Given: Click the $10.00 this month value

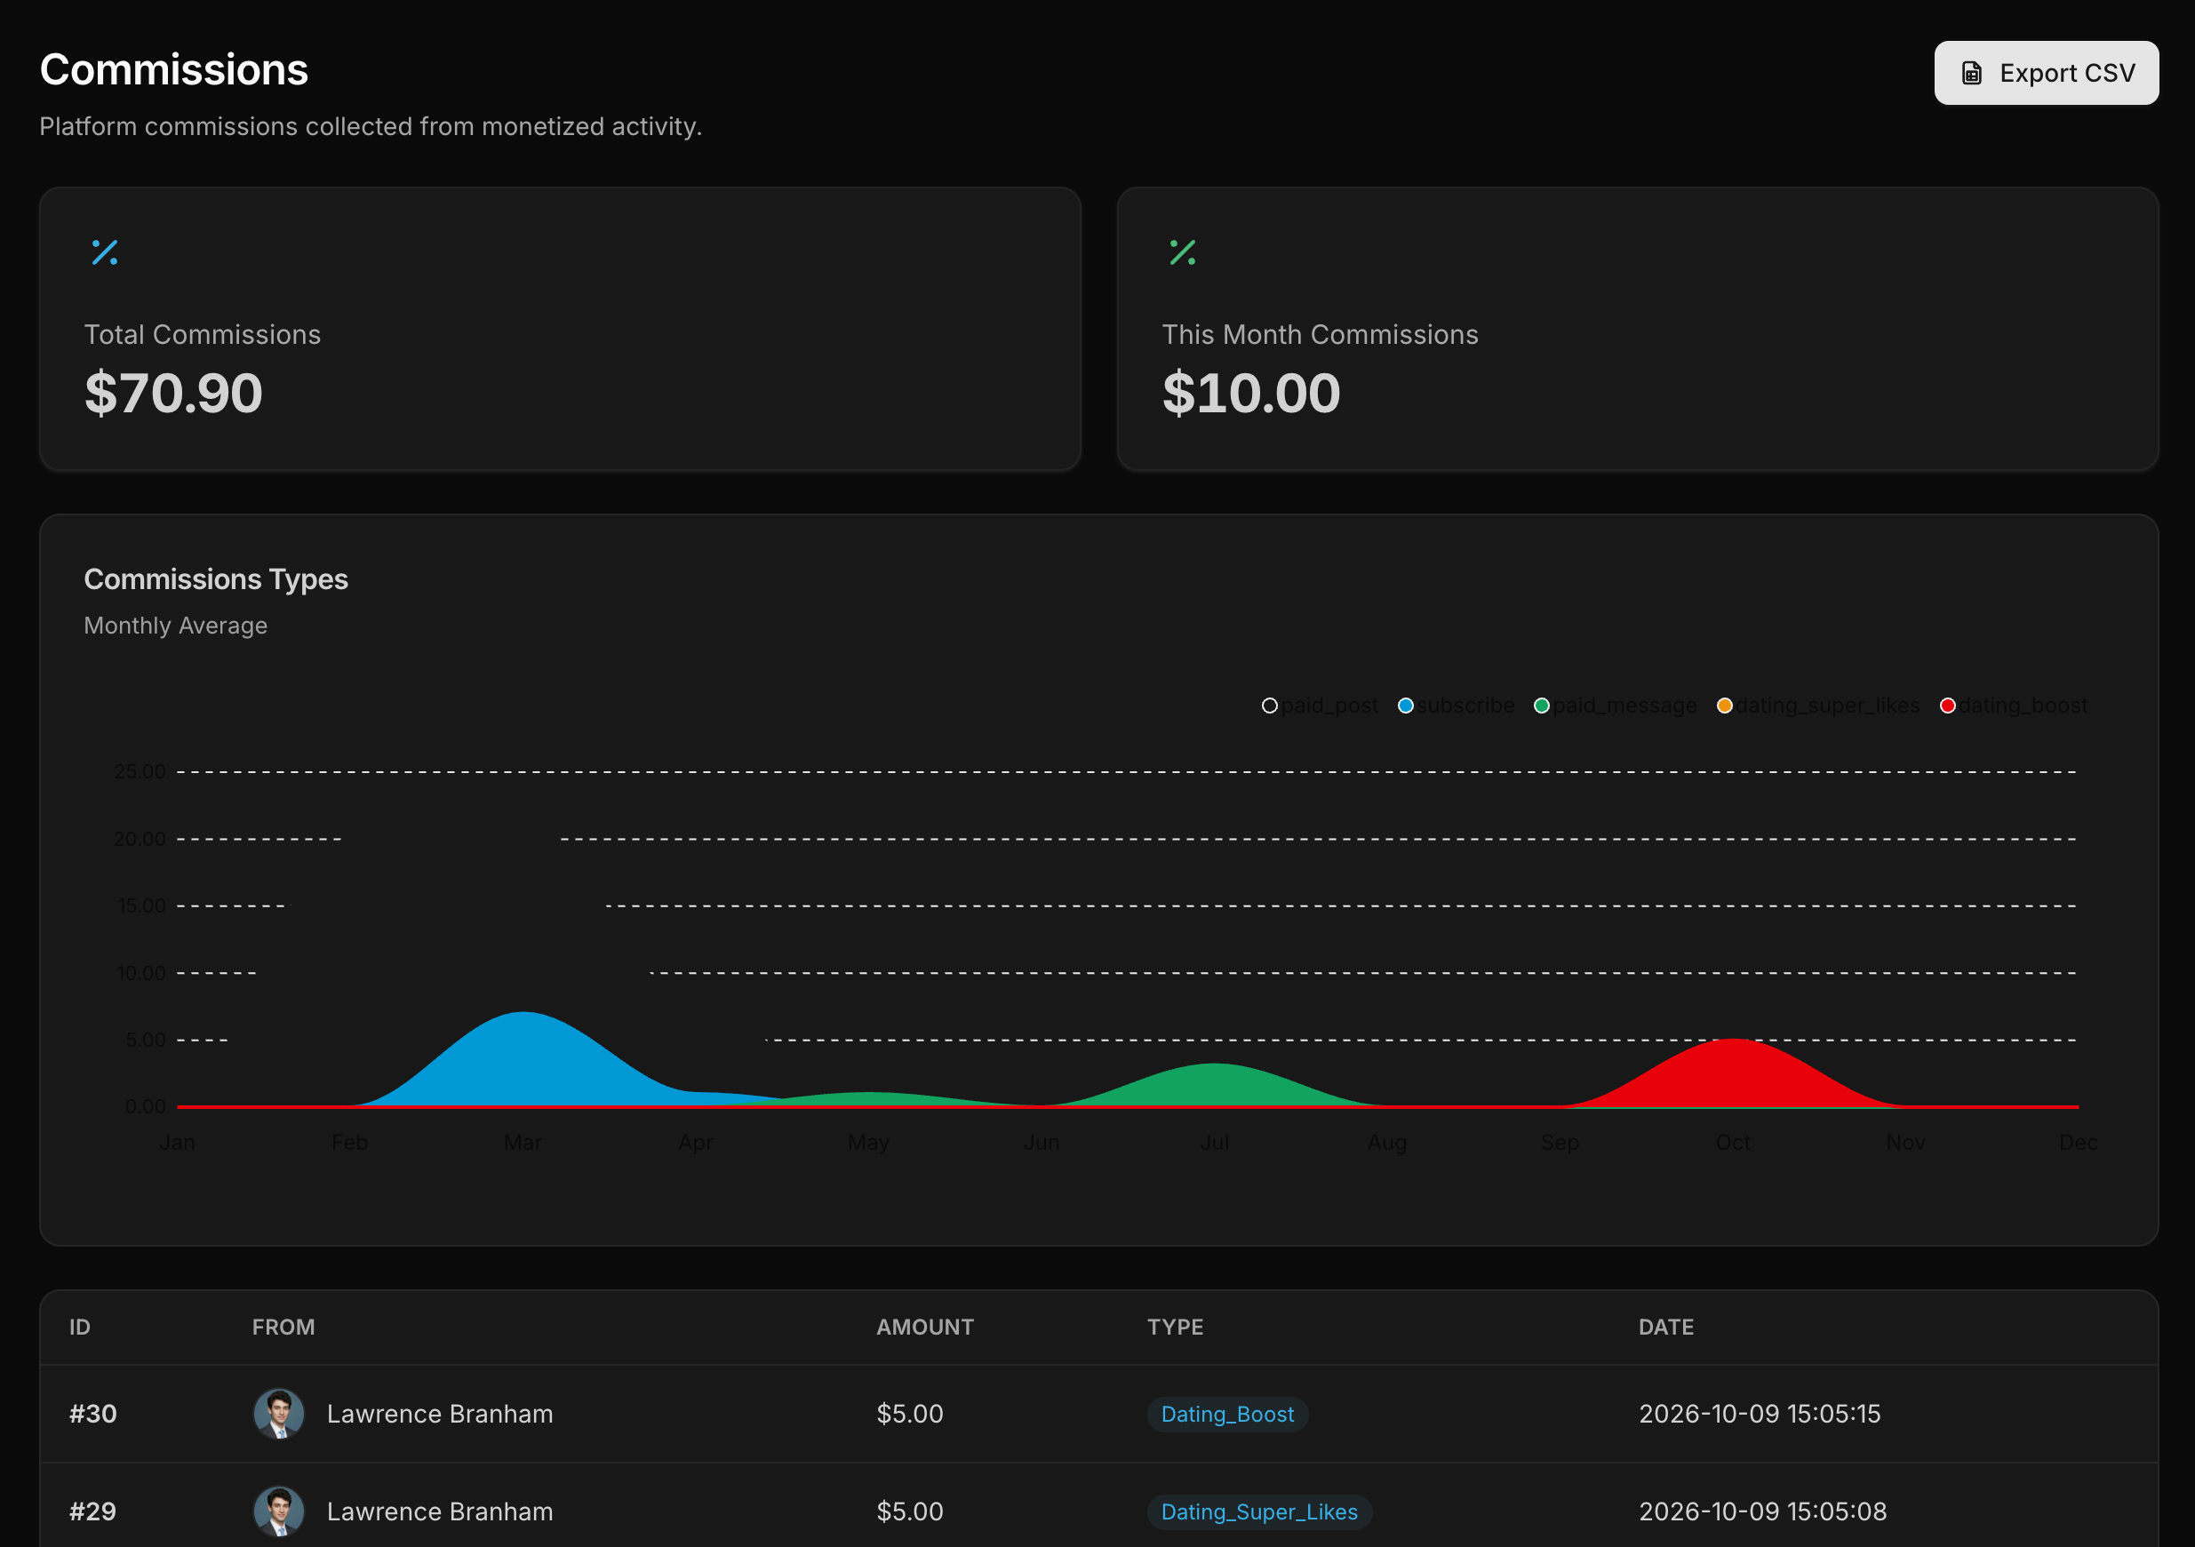Looking at the screenshot, I should pyautogui.click(x=1250, y=393).
